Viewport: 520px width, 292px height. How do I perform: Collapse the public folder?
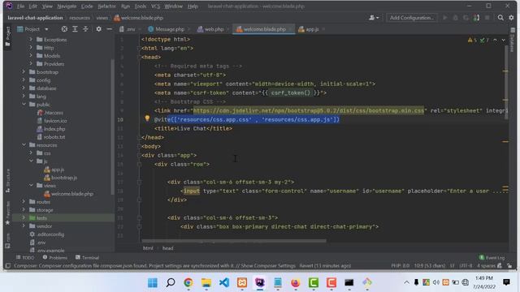pos(24,105)
